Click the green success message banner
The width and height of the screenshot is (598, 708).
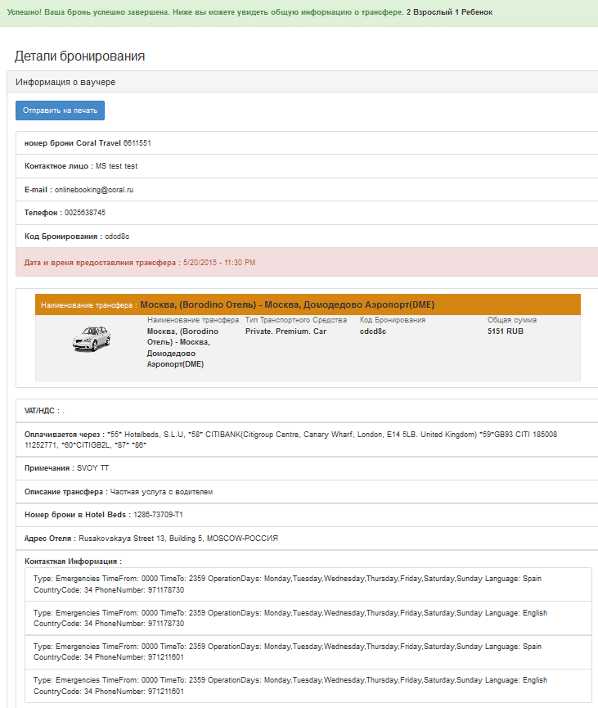coord(299,13)
